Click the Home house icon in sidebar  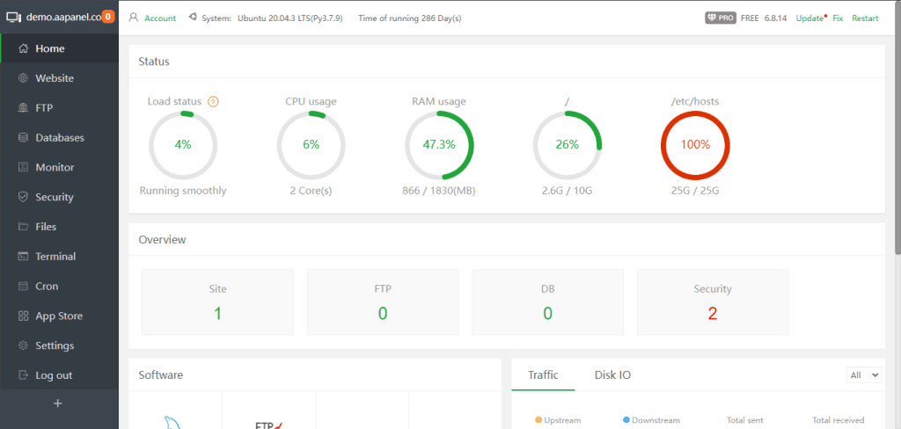tap(23, 49)
